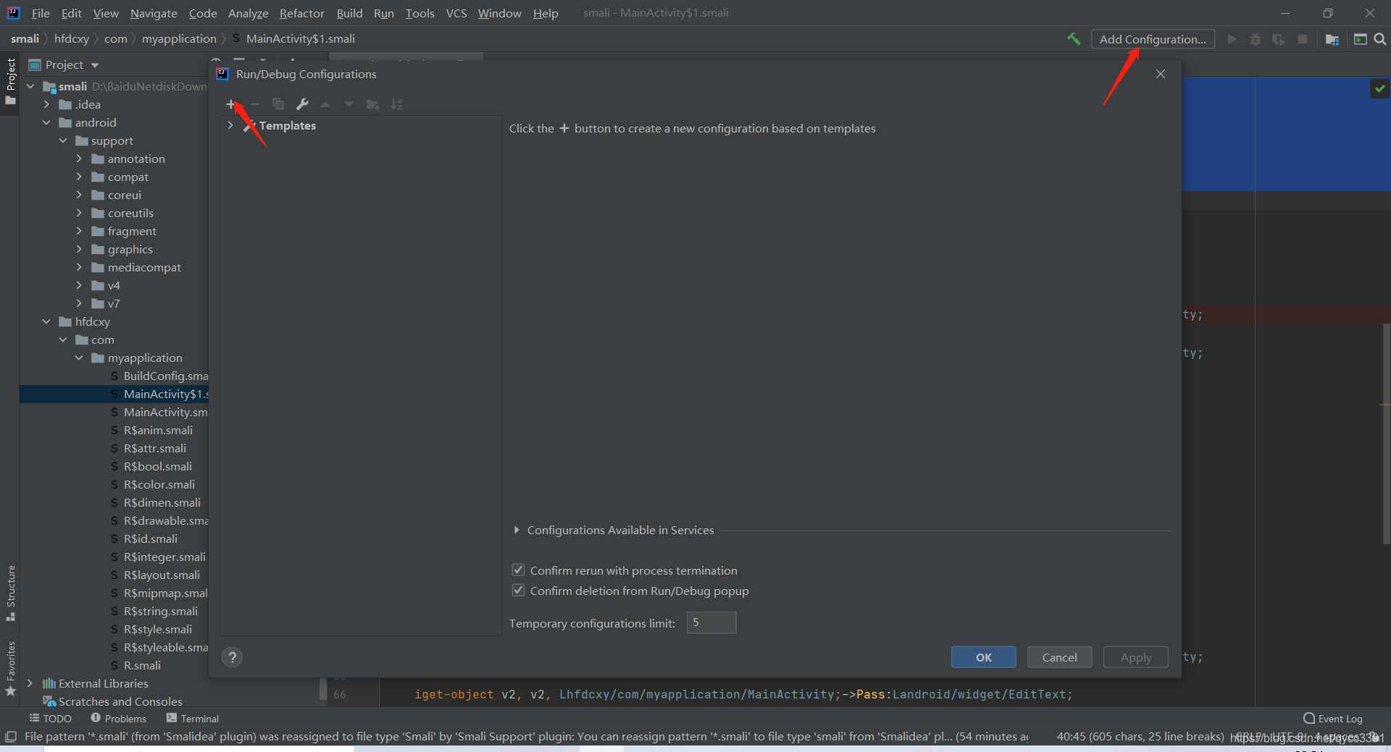Open the Project view dropdown
1391x752 pixels.
click(x=95, y=65)
